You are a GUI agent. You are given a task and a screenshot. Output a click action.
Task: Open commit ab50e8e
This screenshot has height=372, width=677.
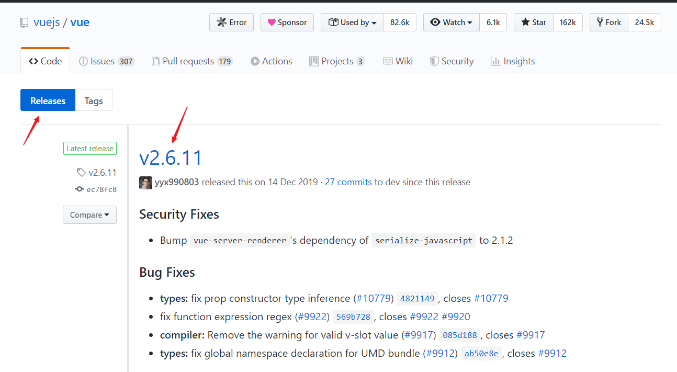coord(481,354)
